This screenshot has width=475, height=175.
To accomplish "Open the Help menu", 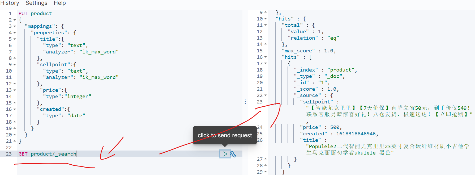I will [60, 3].
